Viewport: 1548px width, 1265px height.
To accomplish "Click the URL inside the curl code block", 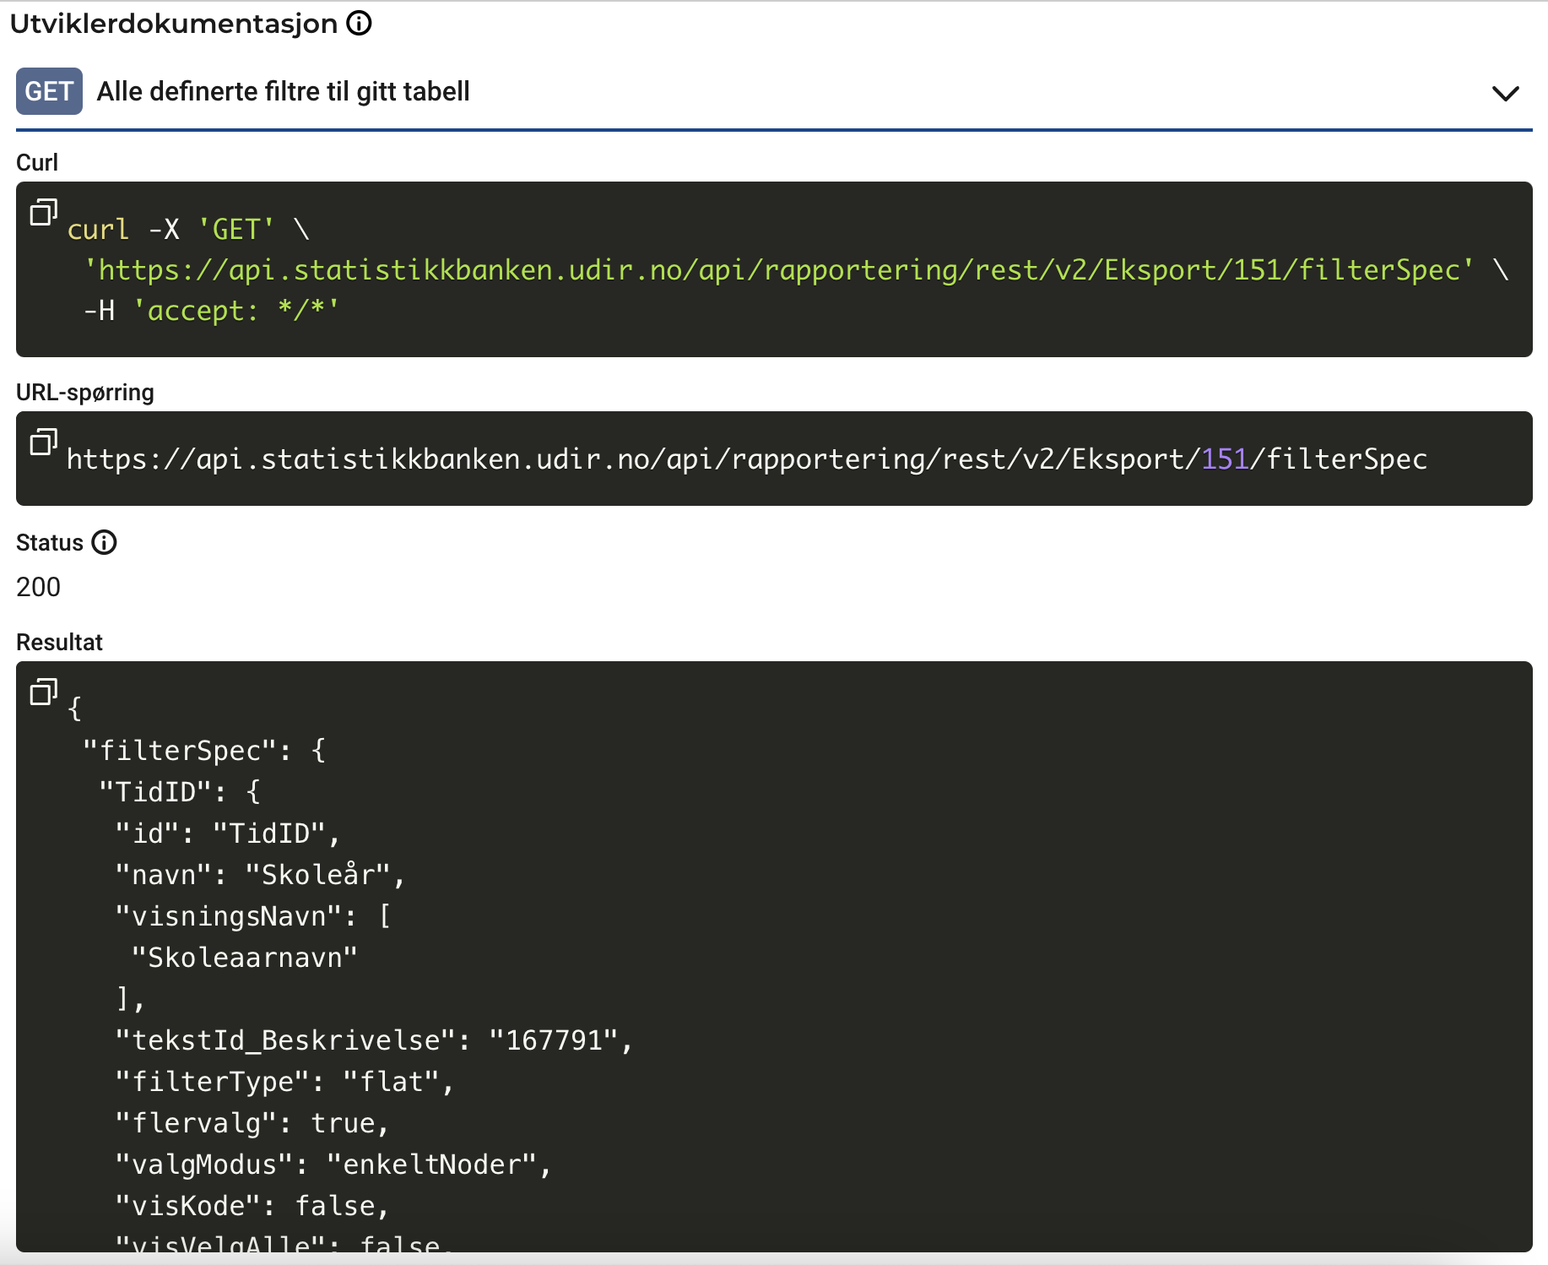I will point(778,270).
